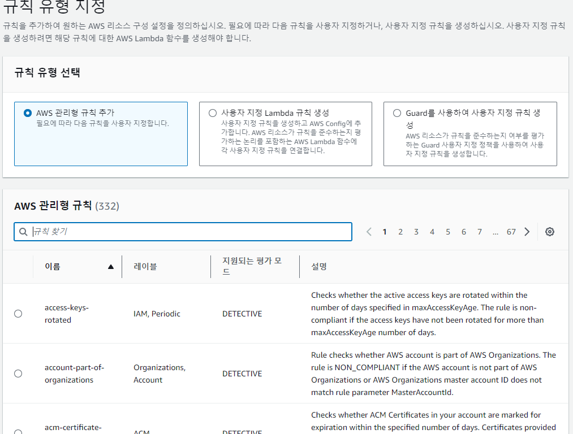Click the access-keys-rotated rule name
The image size is (573, 434).
click(67, 314)
